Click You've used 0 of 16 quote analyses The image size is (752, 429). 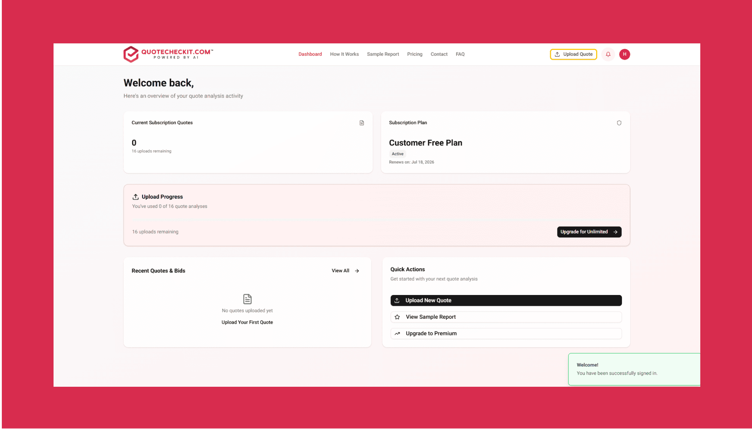pos(170,206)
